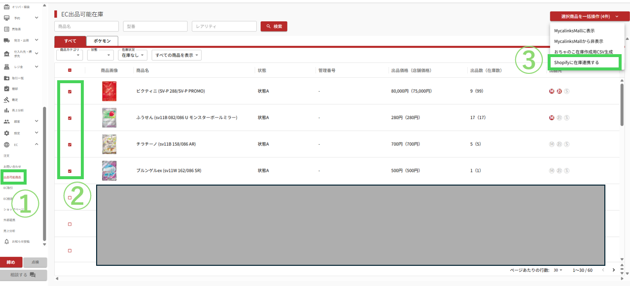The height and width of the screenshot is (286, 630).
Task: Click the 発注・出荷 truck icon
Action: pos(7,40)
